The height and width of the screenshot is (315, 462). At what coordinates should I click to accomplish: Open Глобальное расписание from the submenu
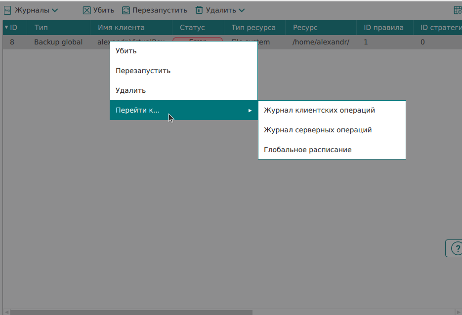(307, 150)
